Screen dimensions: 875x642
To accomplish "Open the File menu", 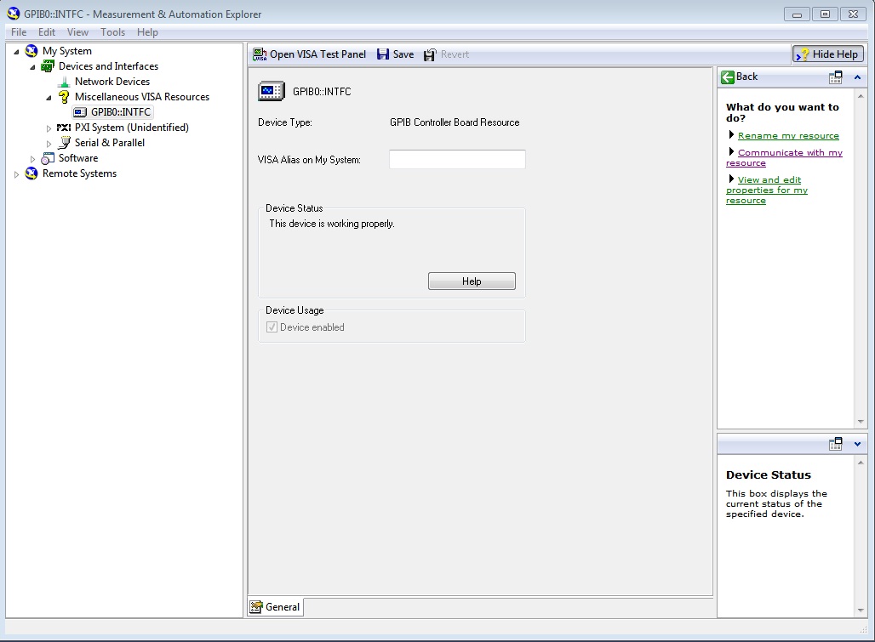I will 19,32.
